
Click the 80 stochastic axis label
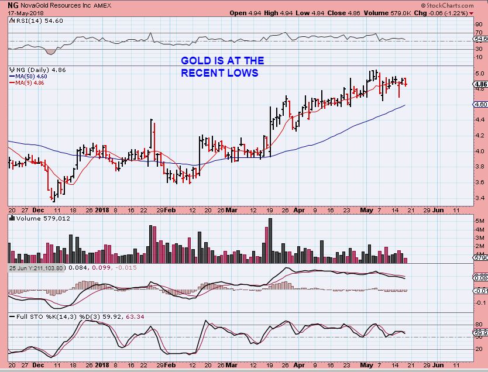(479, 325)
